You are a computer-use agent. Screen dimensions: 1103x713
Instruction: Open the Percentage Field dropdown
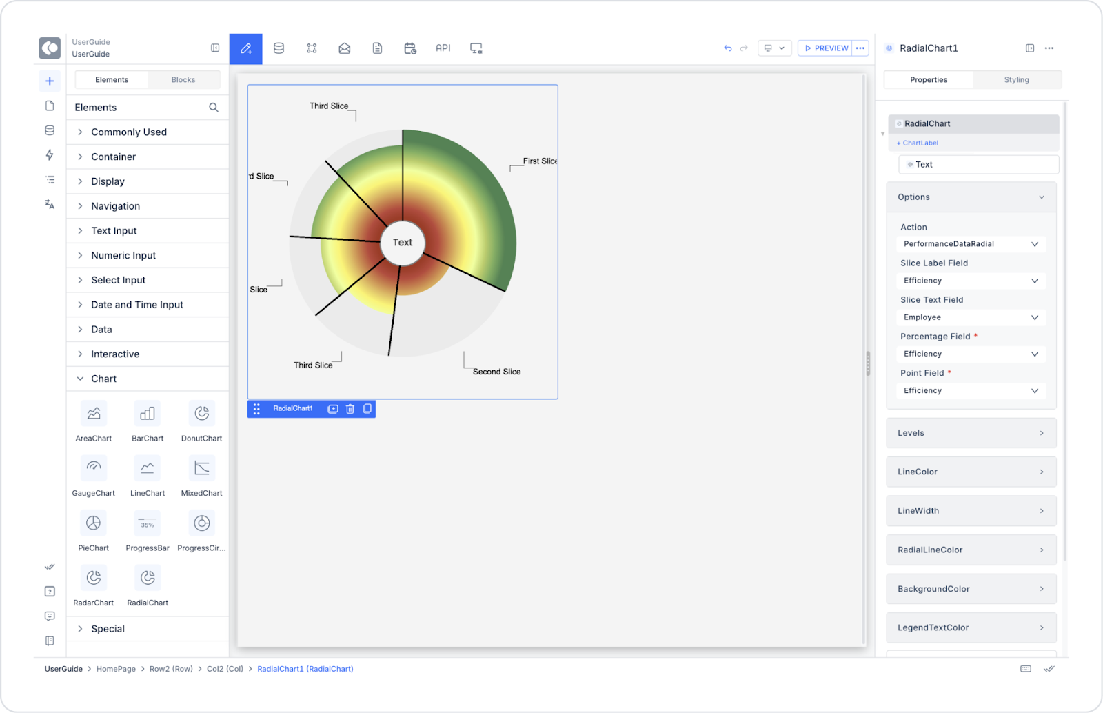coord(971,354)
